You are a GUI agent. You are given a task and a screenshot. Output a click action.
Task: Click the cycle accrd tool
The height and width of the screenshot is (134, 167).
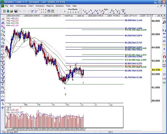click(3, 92)
